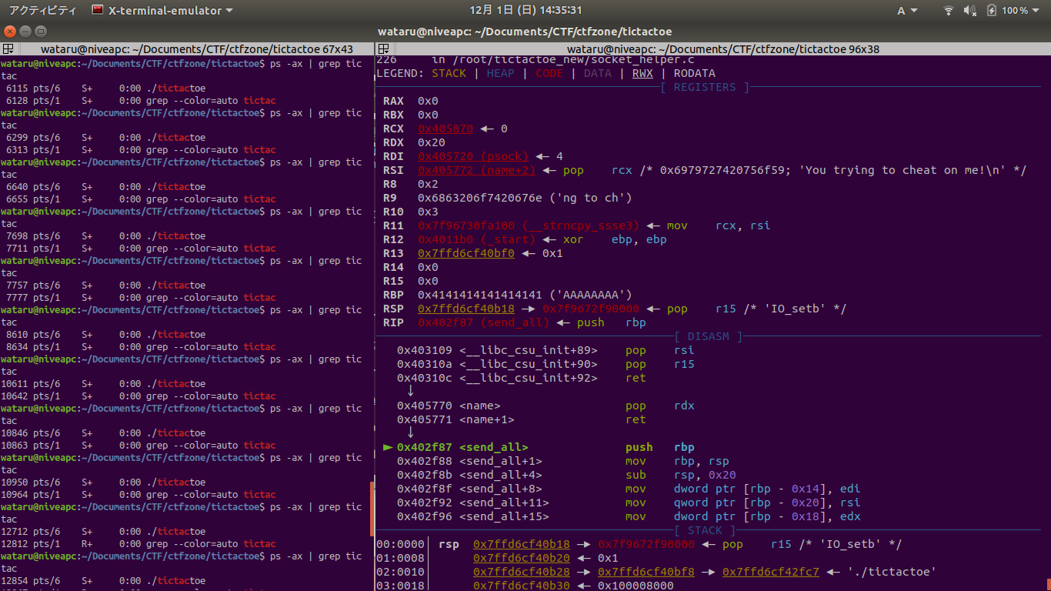Open the system menu arrow beside 100 %
1051x591 pixels.
point(1037,11)
